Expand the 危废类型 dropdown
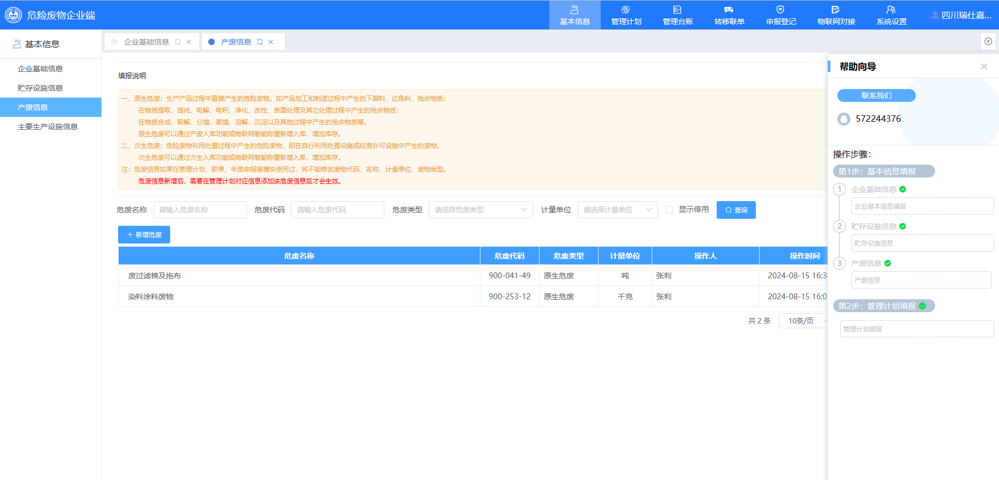The width and height of the screenshot is (999, 480). (480, 210)
